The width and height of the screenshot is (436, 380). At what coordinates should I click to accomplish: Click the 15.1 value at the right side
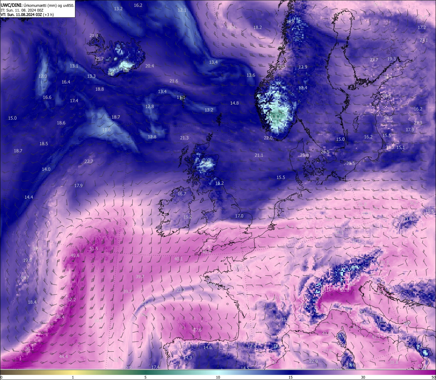click(401, 147)
